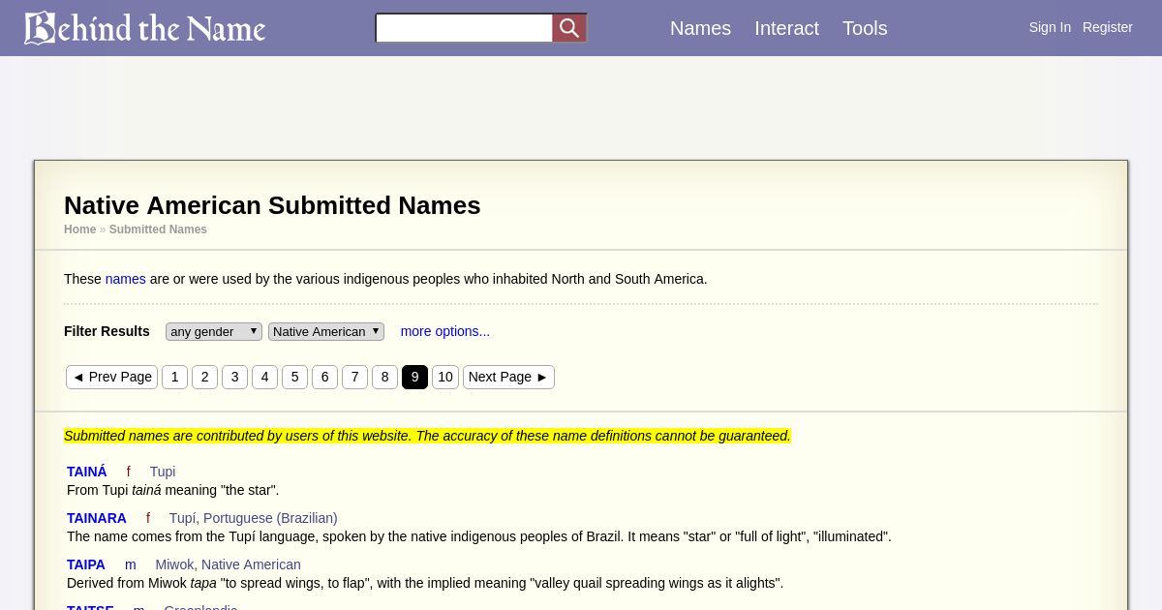Click the Tupi usage link for TAINÁ
This screenshot has width=1162, height=610.
163,472
